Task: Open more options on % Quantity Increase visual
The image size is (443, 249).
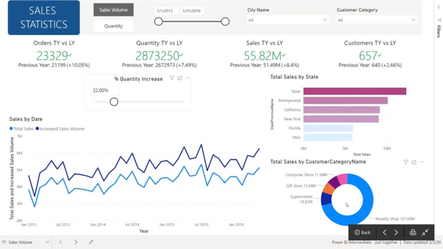Action: (188, 78)
